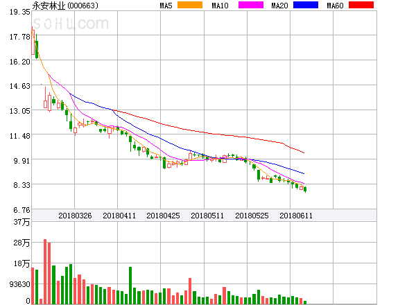Click the 11.48 price axis label

(x=20, y=136)
